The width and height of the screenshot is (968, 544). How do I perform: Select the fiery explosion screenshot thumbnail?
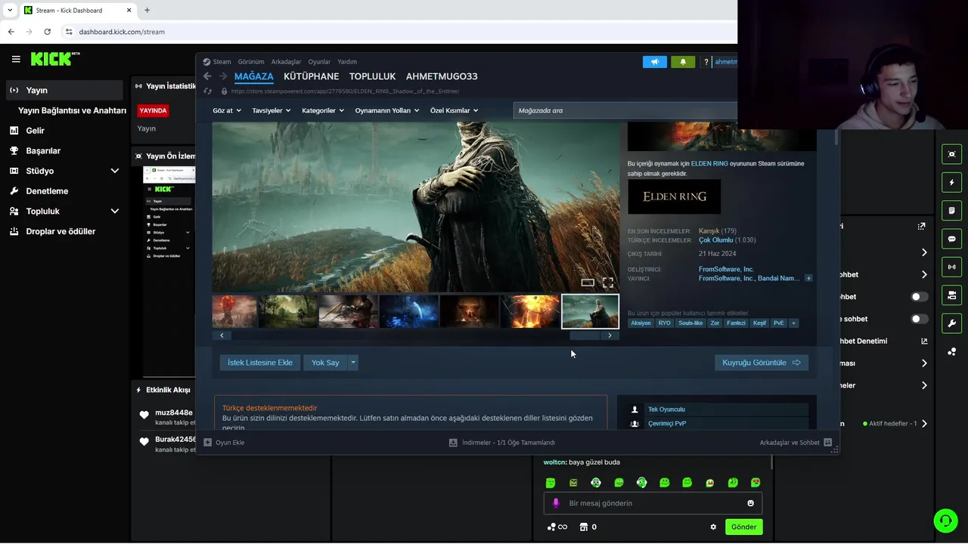point(529,311)
